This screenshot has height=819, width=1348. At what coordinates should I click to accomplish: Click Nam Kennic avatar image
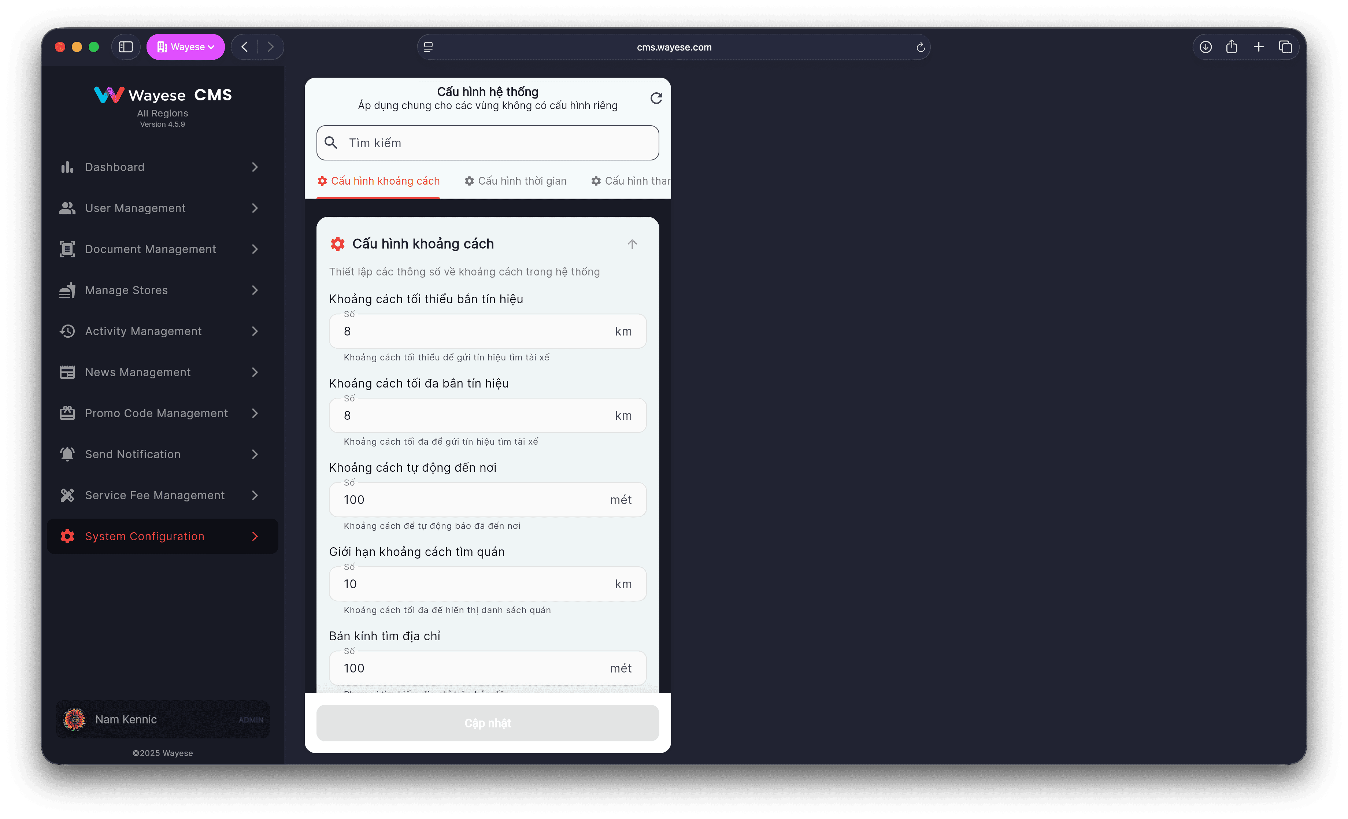[x=74, y=719]
